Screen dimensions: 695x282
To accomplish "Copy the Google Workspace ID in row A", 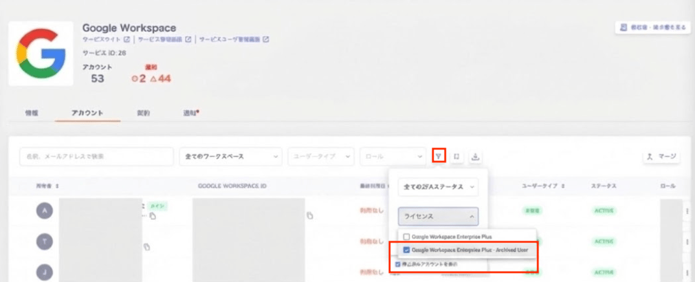I will coord(310,215).
